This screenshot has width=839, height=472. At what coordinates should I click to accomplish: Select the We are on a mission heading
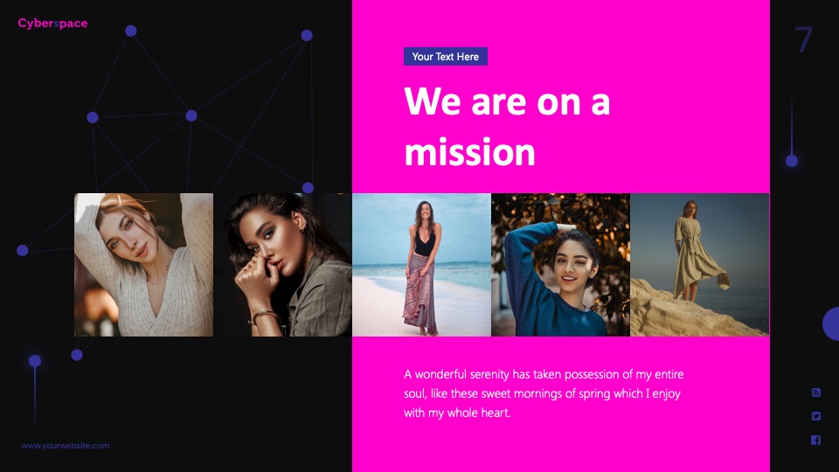[507, 126]
